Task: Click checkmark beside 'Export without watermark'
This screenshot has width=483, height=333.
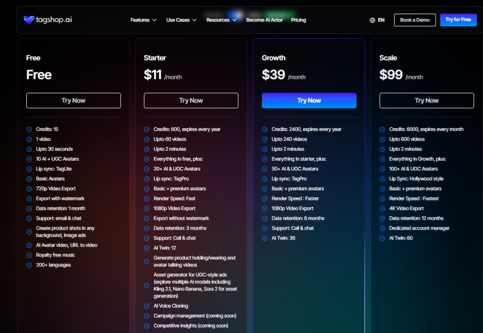Action: pos(147,219)
